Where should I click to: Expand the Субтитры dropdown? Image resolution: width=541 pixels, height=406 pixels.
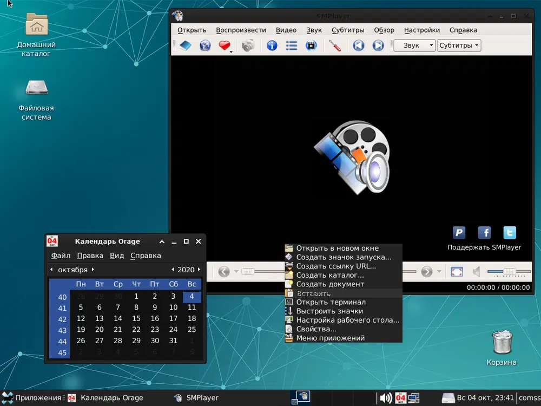[x=459, y=45]
